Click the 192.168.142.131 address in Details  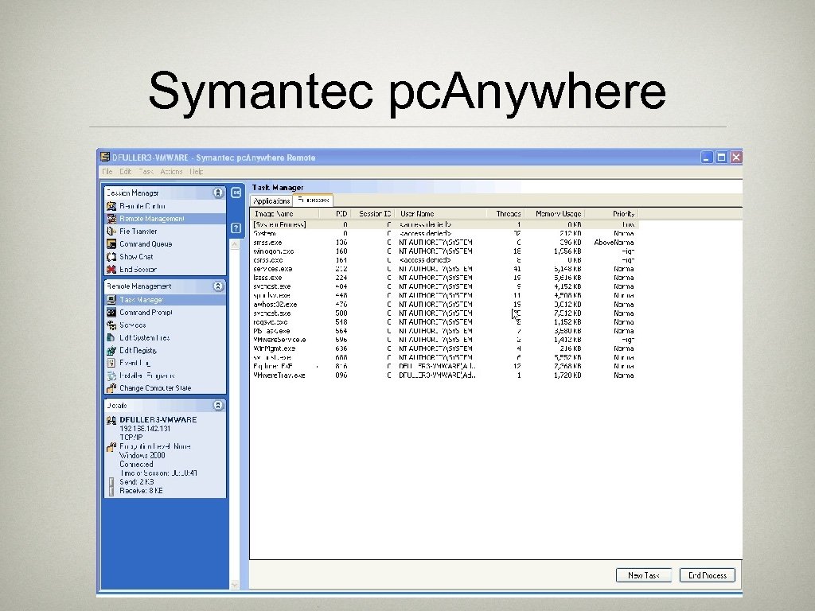click(145, 429)
